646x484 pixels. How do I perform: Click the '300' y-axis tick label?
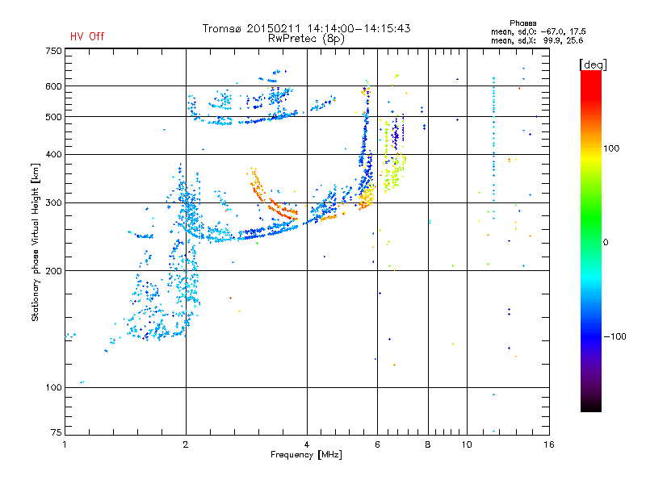53,202
